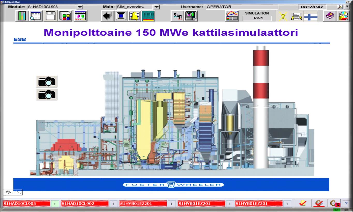Open the vertical color bars display icon
Viewport: 353px width, 212px height.
(x=22, y=16)
